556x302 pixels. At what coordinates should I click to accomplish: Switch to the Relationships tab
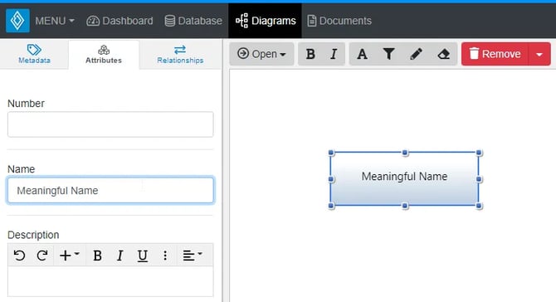point(180,54)
